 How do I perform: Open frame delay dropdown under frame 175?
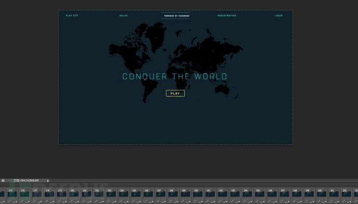coord(15,201)
